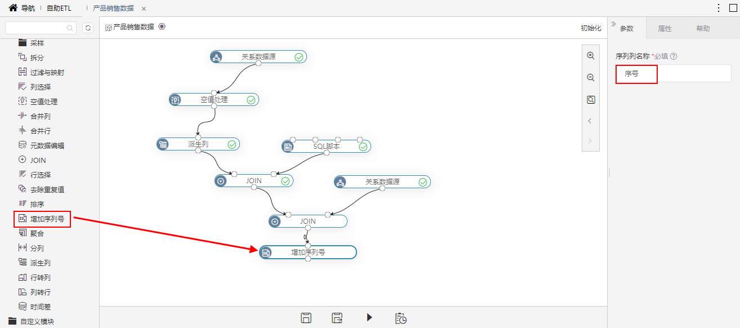
Task: Click the green success checkmark on SQL脚本 node
Action: click(363, 147)
